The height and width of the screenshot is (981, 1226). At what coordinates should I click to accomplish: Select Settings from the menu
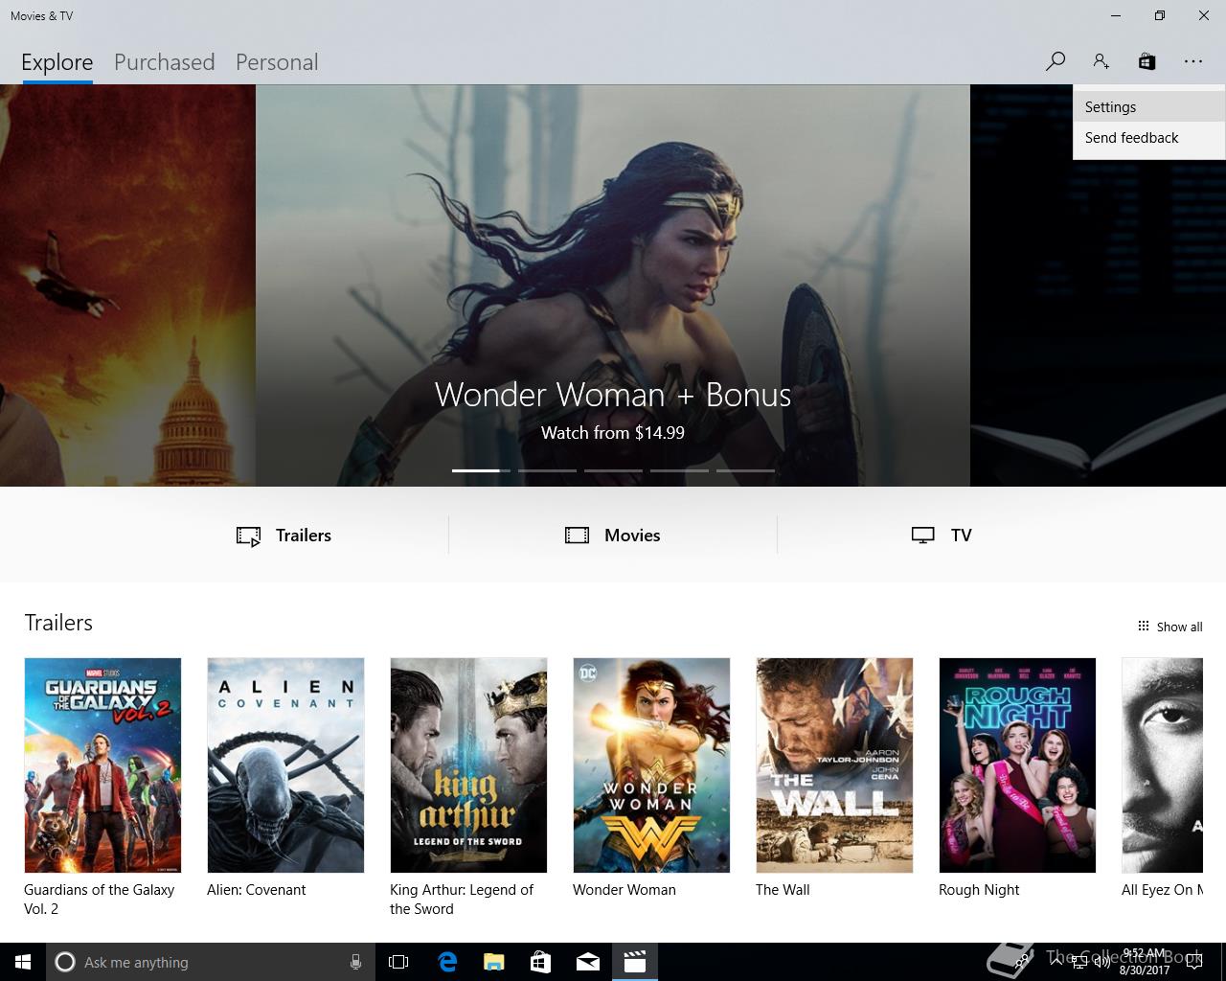(1149, 107)
